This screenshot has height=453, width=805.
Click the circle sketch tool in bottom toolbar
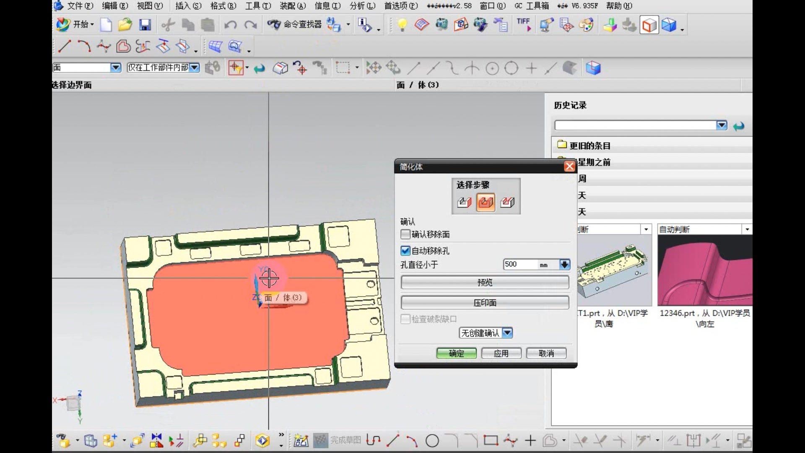[432, 441]
